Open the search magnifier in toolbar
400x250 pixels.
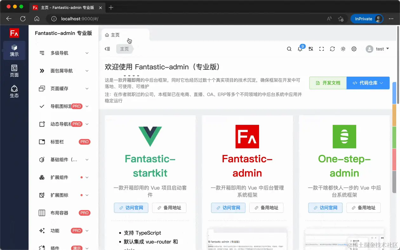289,49
